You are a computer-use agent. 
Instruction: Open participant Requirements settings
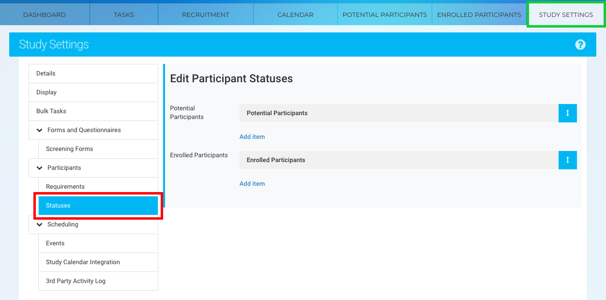point(65,187)
